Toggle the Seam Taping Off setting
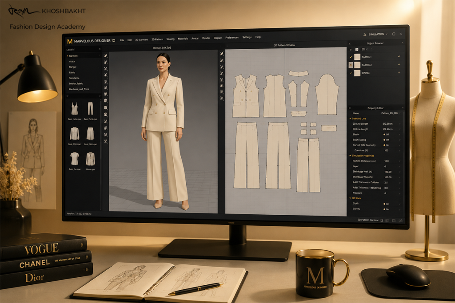The image size is (455, 303). (386, 140)
